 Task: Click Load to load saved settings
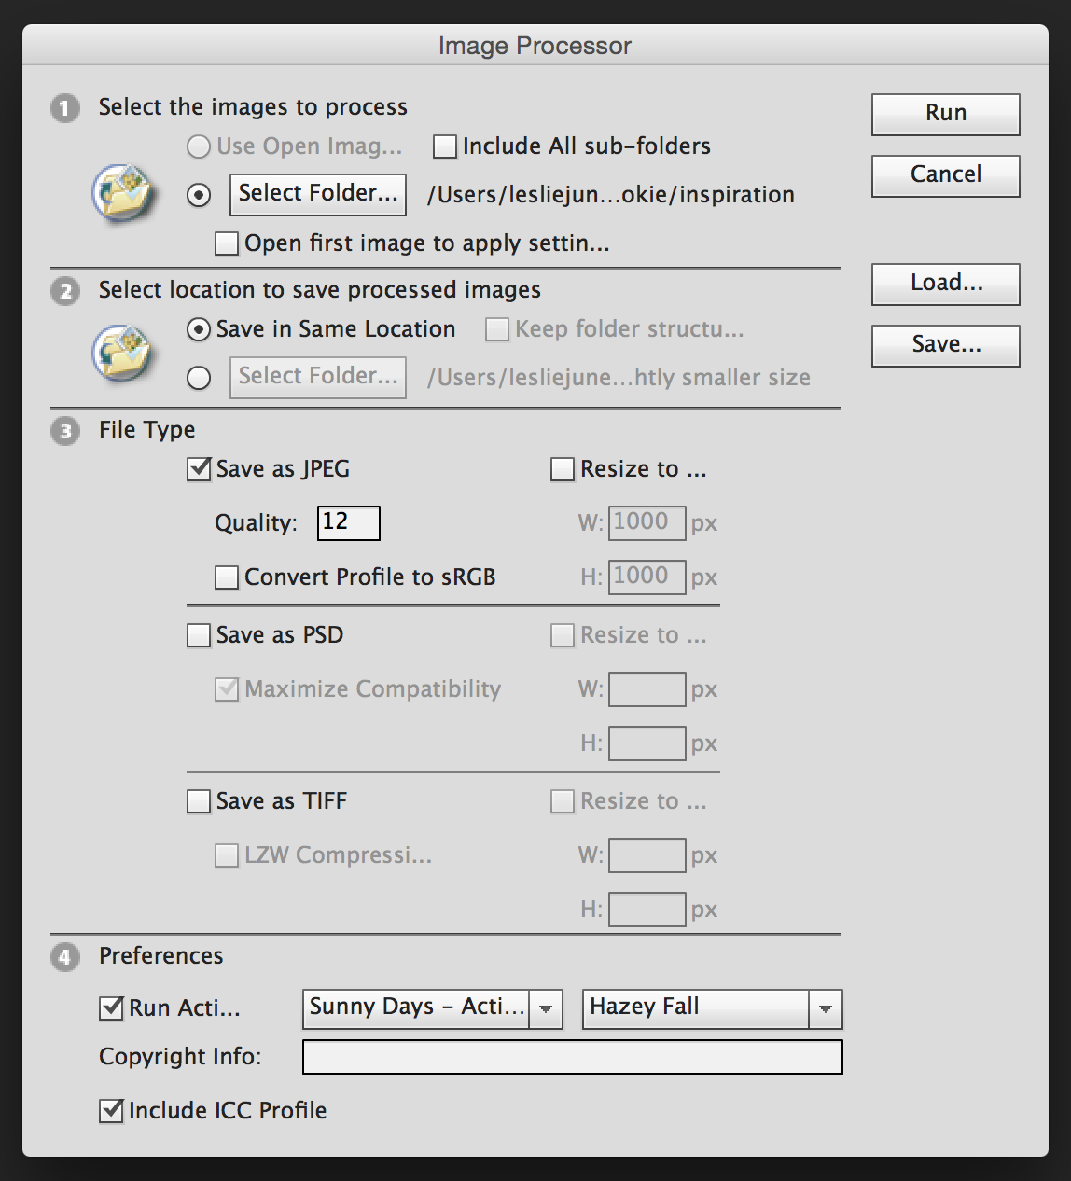[945, 284]
